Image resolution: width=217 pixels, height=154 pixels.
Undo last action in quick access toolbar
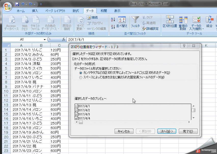23,4
